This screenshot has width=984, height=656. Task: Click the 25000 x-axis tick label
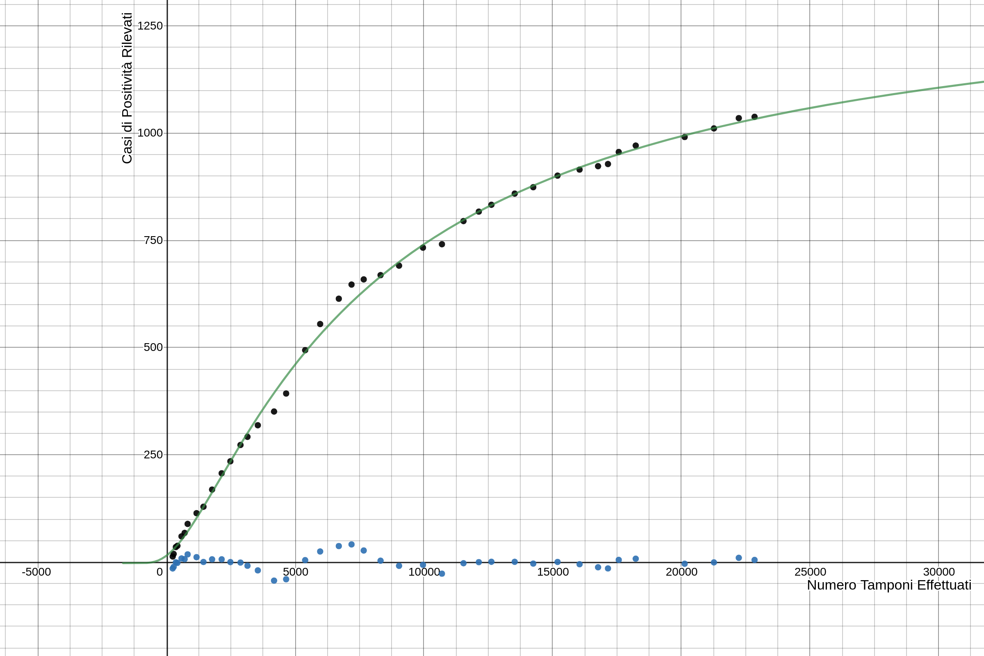click(811, 572)
